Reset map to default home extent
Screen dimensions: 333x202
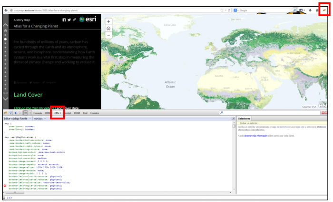(108, 29)
